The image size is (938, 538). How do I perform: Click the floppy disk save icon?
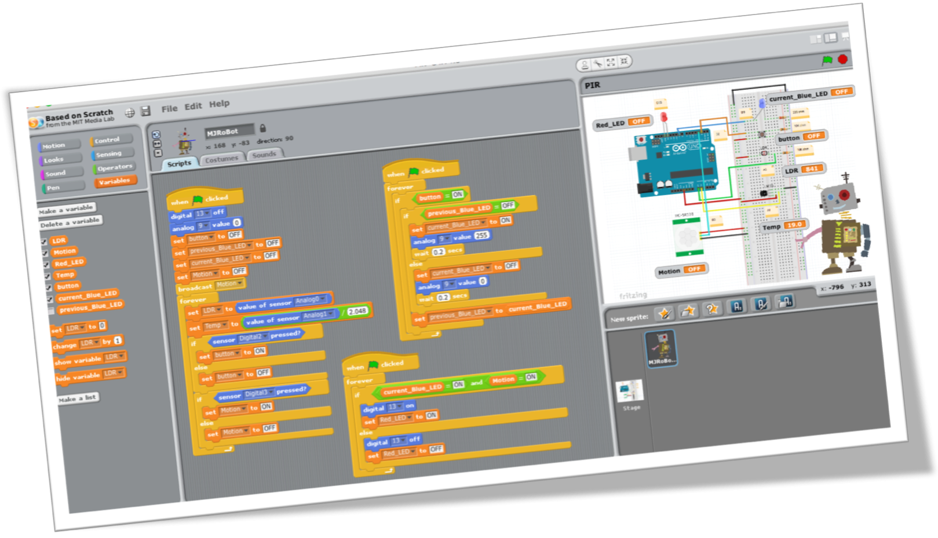coord(146,111)
